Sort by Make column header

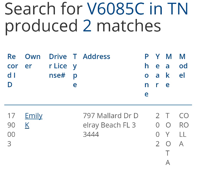tap(169, 71)
